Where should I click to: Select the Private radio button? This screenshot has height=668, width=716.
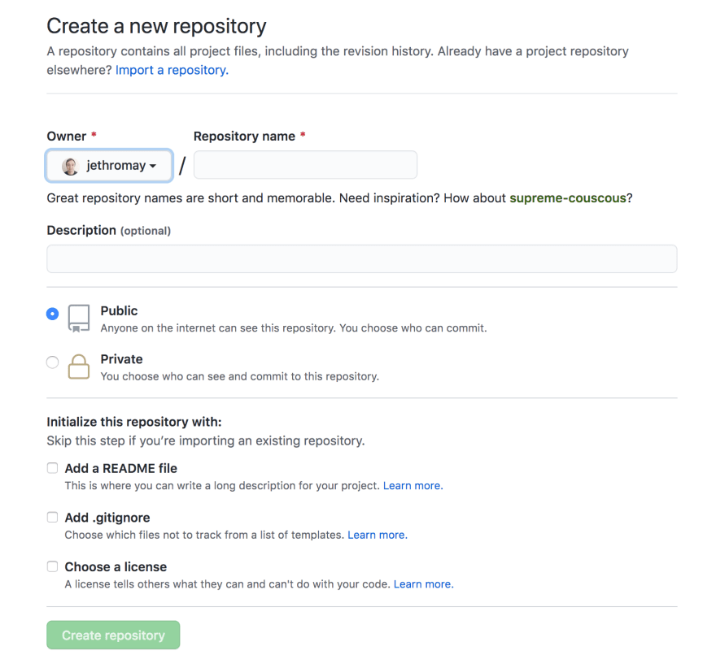pyautogui.click(x=53, y=362)
